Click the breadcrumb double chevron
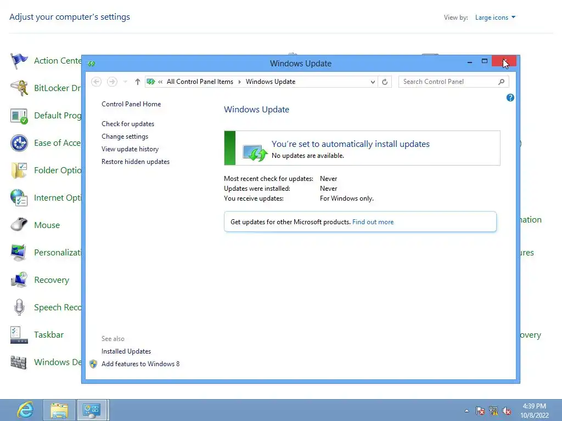The width and height of the screenshot is (562, 421). [160, 82]
